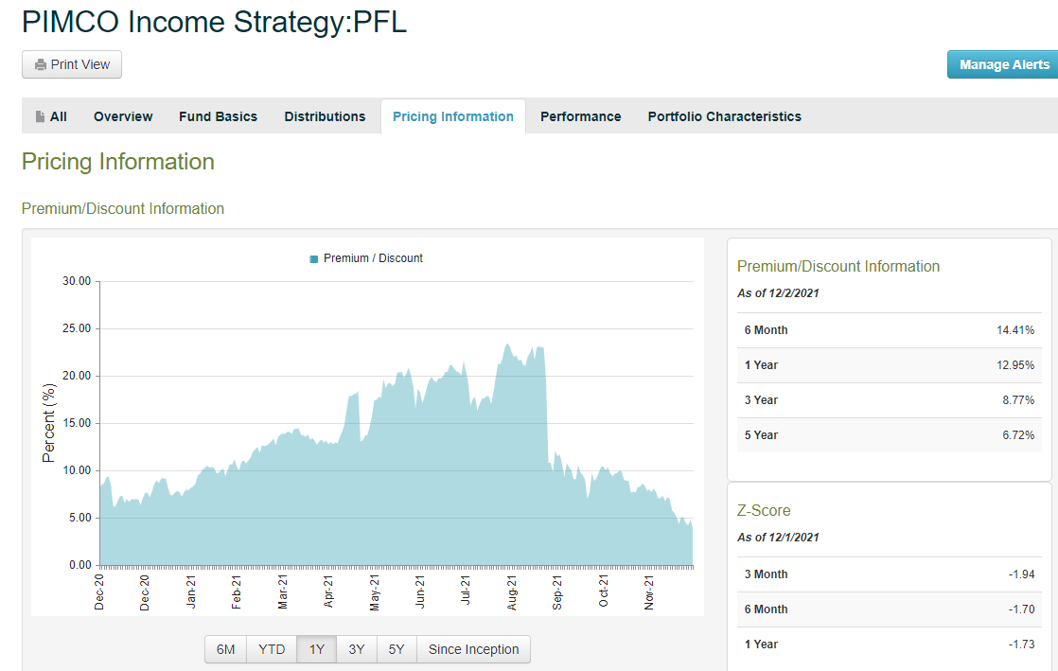Click the Manage Alerts button
1058x671 pixels.
point(1003,64)
